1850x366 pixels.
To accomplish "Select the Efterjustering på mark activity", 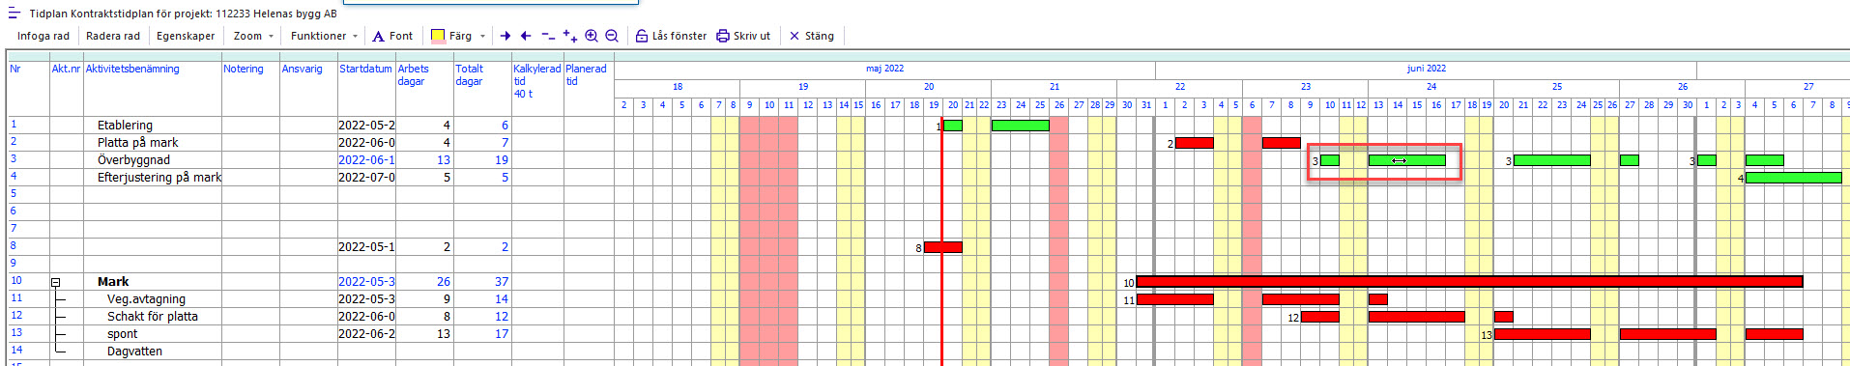I will point(159,178).
